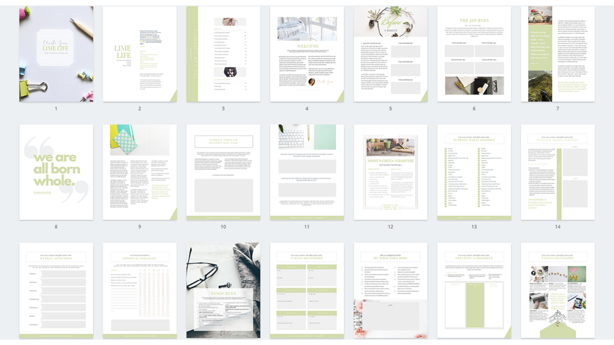The width and height of the screenshot is (614, 345).
Task: Click page number 3 label
Action: coord(223,108)
